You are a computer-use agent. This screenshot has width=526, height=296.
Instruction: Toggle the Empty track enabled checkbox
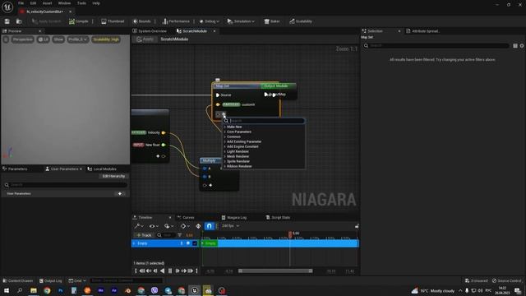[x=195, y=243]
